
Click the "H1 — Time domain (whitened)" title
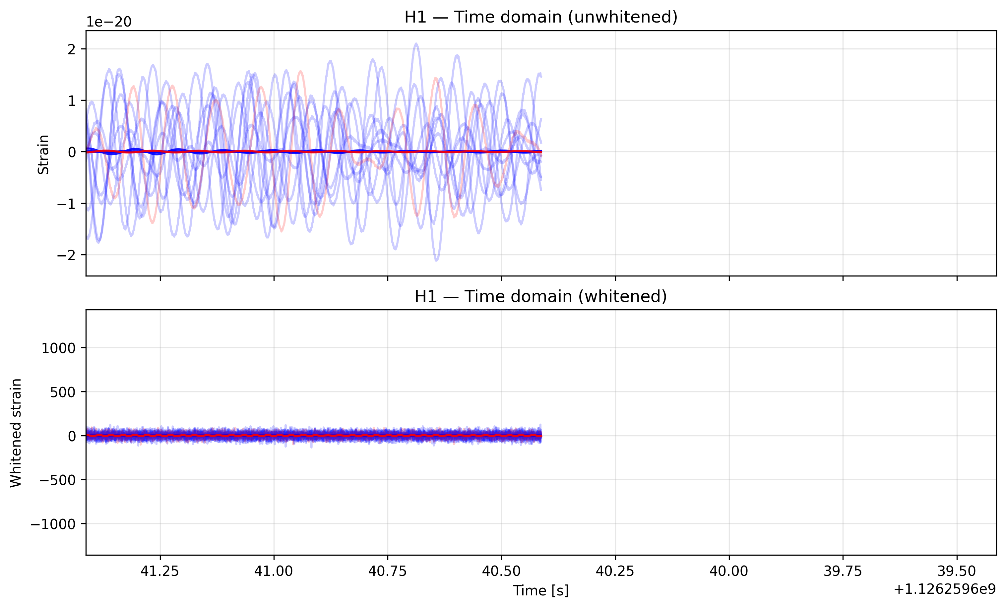[540, 296]
